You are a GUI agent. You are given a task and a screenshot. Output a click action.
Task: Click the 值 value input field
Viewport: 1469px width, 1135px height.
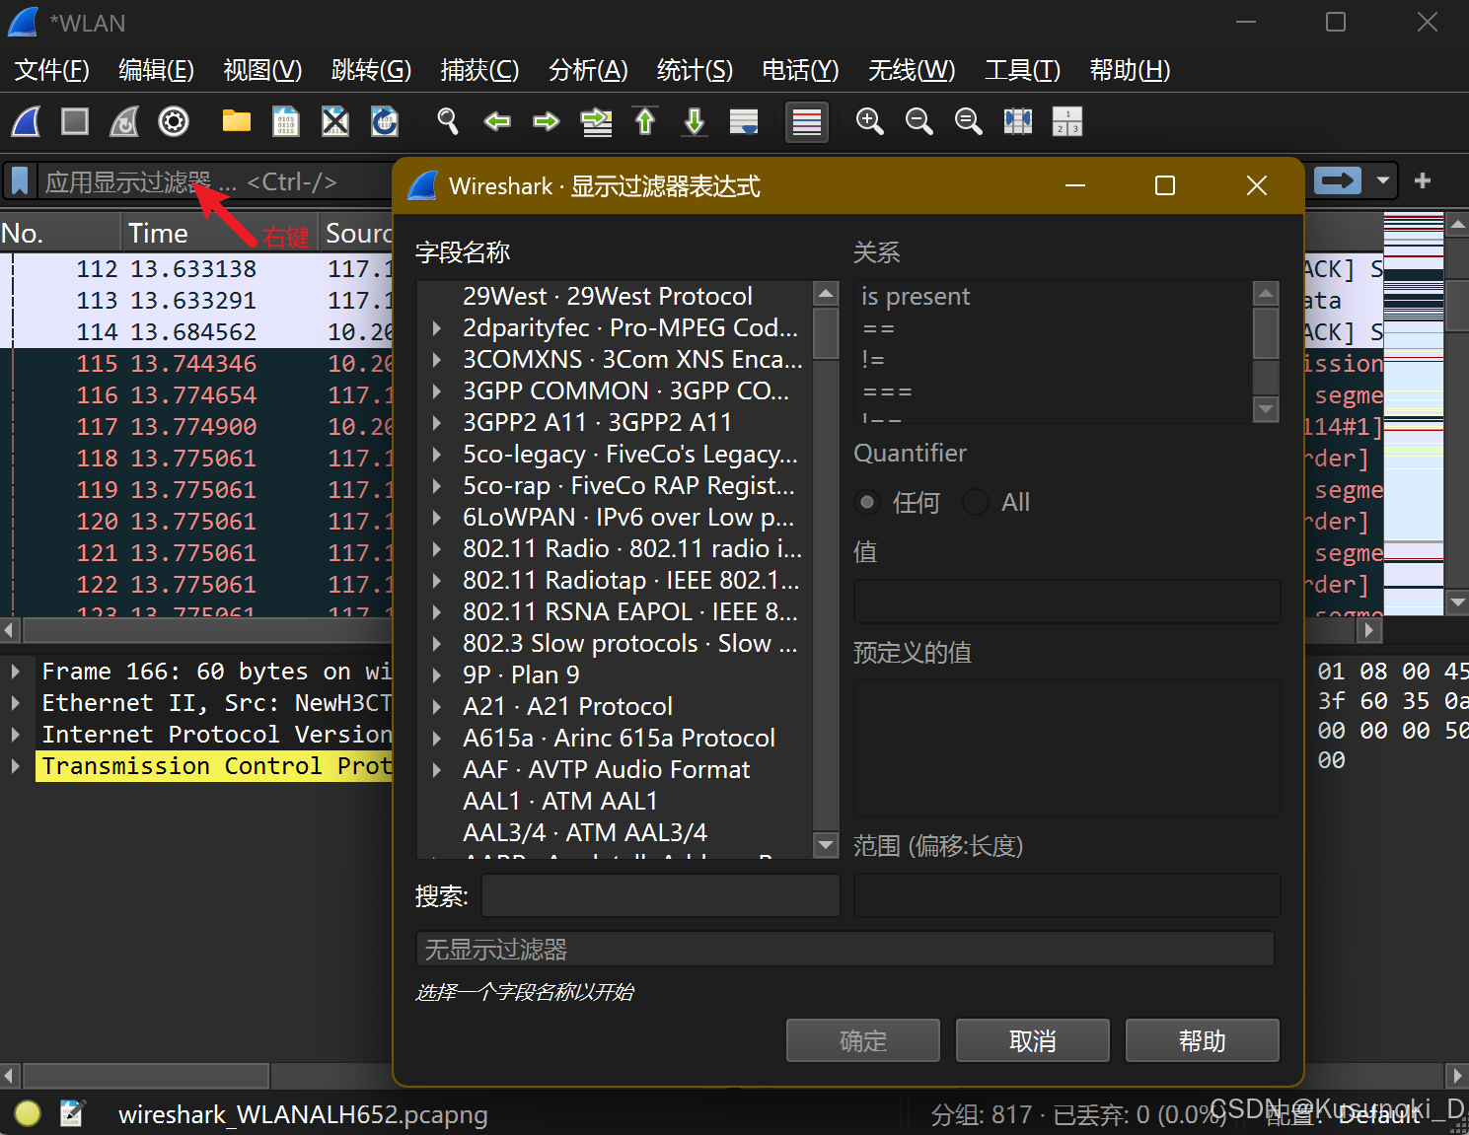(x=1066, y=602)
